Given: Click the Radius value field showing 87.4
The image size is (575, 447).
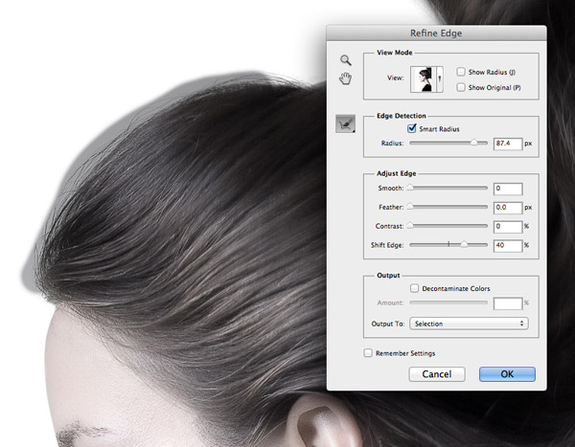Looking at the screenshot, I should tap(507, 144).
